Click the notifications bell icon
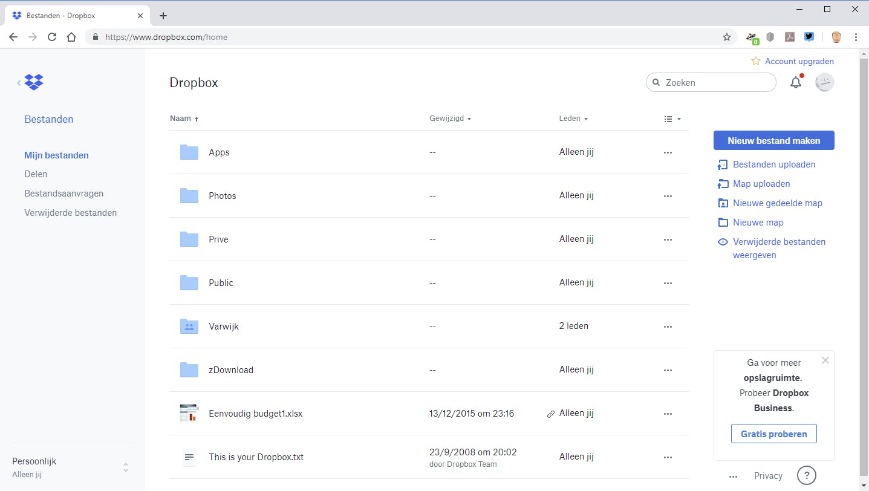The height and width of the screenshot is (491, 869). click(796, 83)
